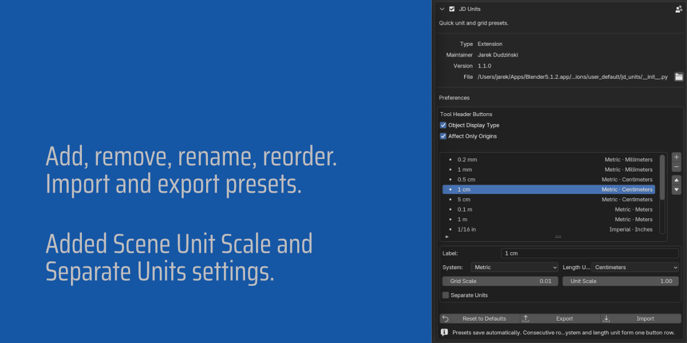Enable the Separate Units checkbox
The image size is (687, 343).
tap(445, 295)
